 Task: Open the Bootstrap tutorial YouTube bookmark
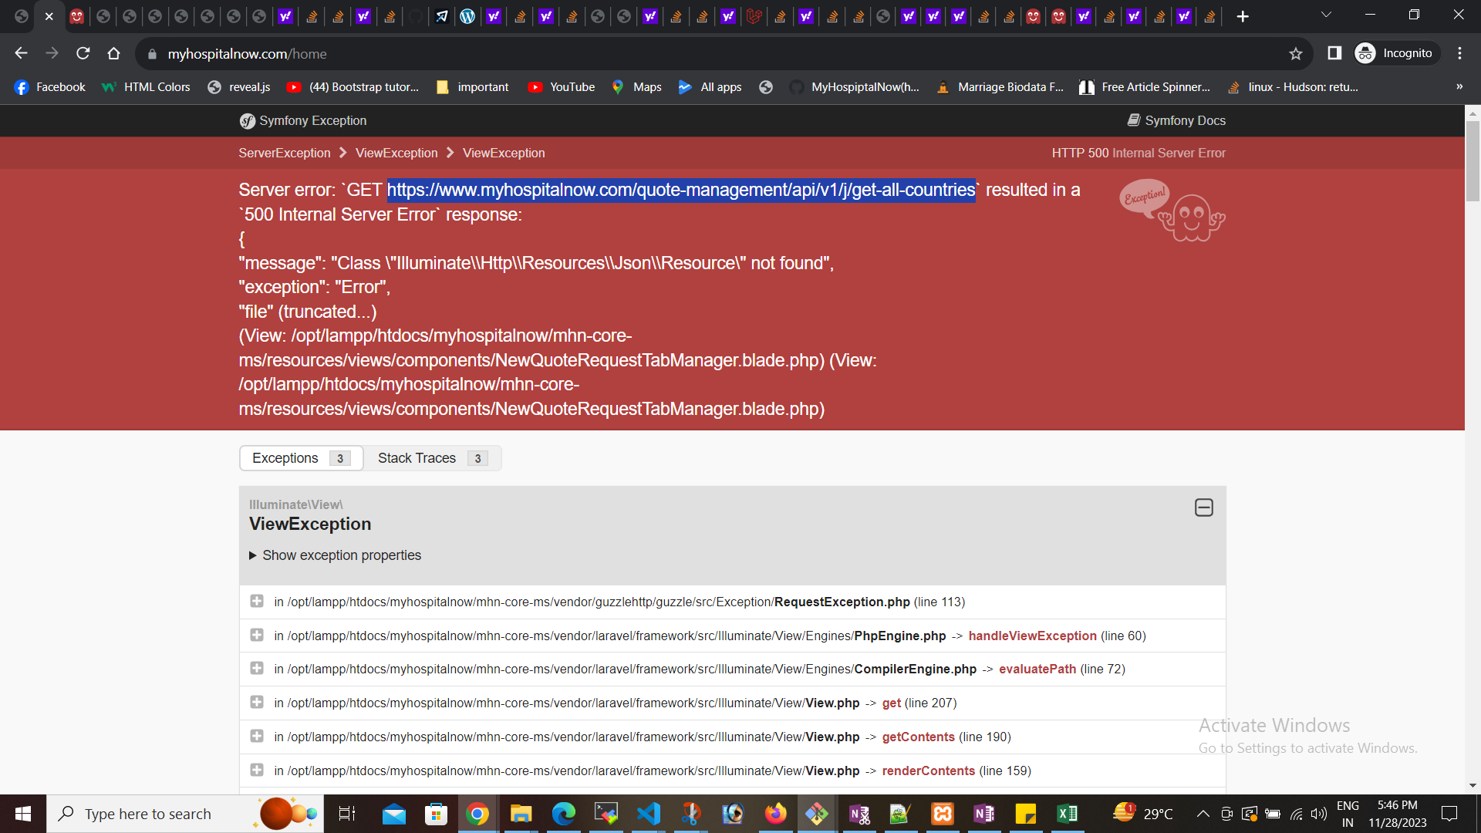tap(353, 87)
